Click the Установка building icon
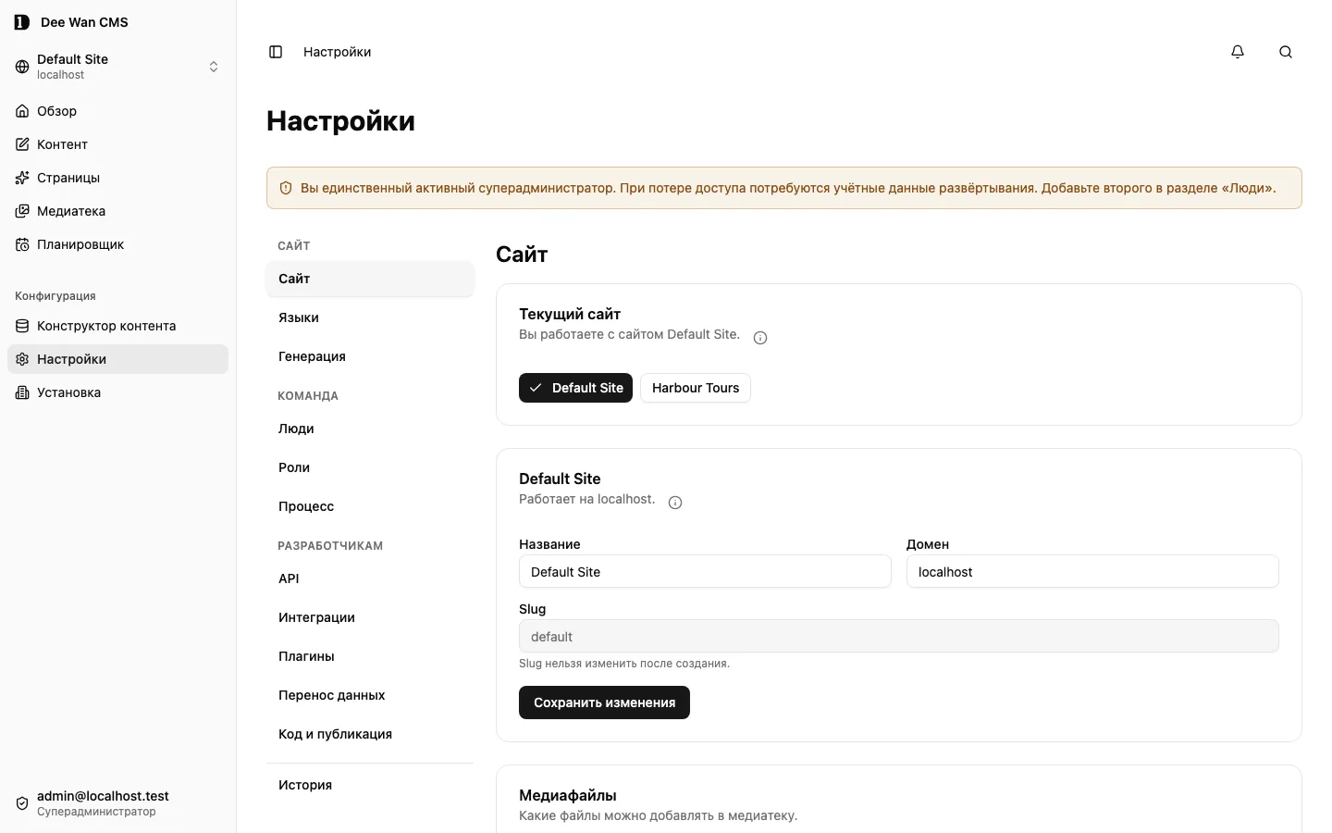Viewport: 1332px width, 833px height. (x=22, y=392)
